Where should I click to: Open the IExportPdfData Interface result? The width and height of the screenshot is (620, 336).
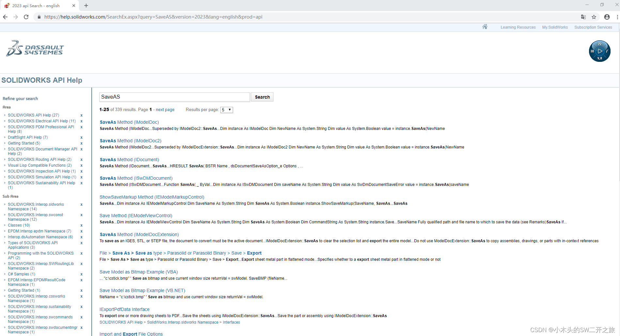click(124, 309)
